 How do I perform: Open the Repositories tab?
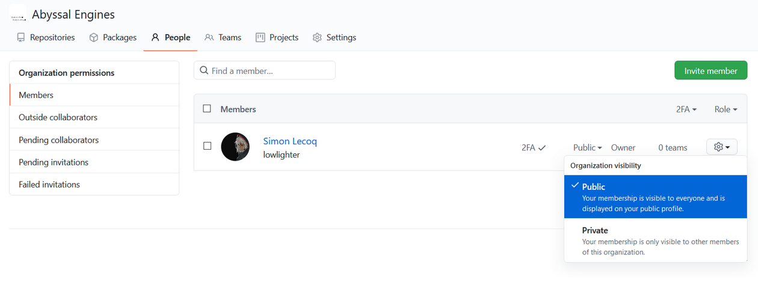pyautogui.click(x=46, y=37)
